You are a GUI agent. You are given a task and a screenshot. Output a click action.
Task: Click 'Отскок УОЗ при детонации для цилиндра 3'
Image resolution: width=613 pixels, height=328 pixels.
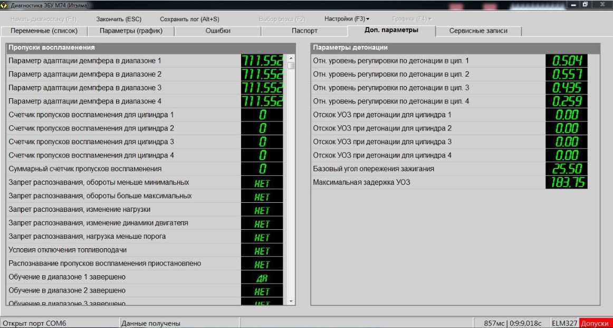click(x=449, y=142)
